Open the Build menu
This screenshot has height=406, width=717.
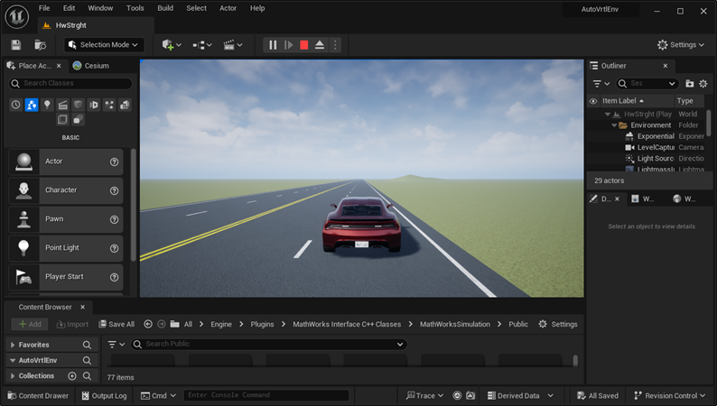[x=165, y=8]
